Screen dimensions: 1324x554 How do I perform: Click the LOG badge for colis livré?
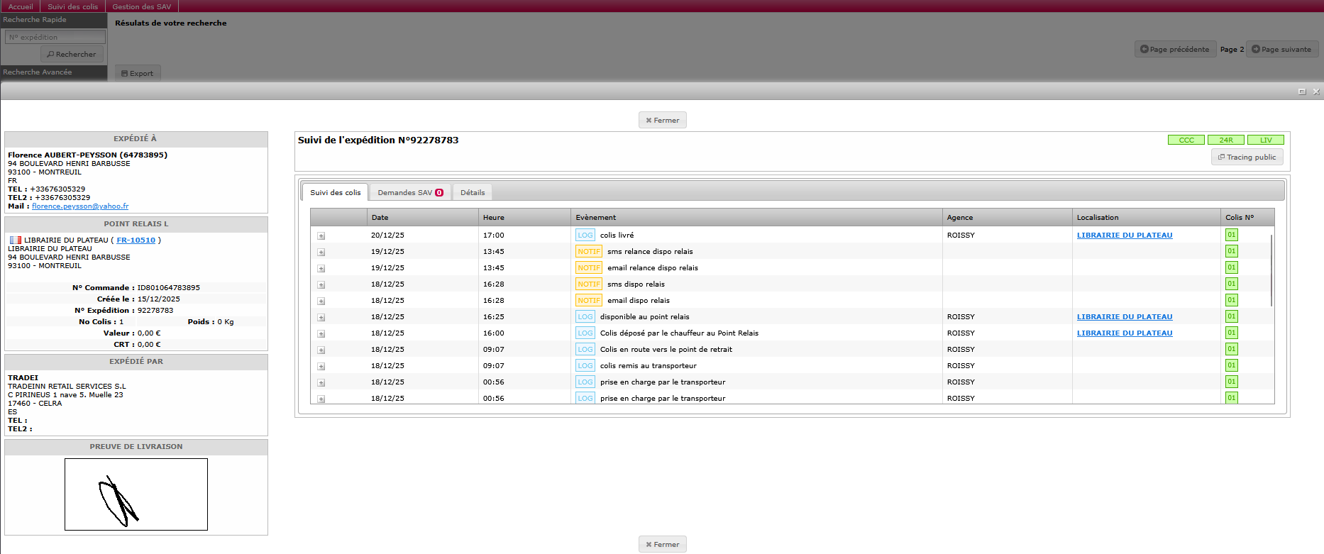pos(585,236)
